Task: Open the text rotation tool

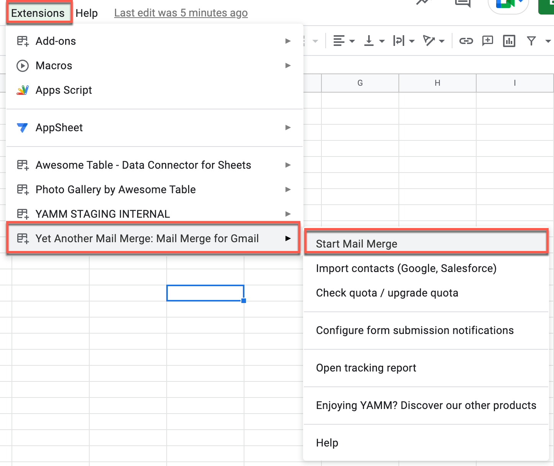Action: [433, 41]
